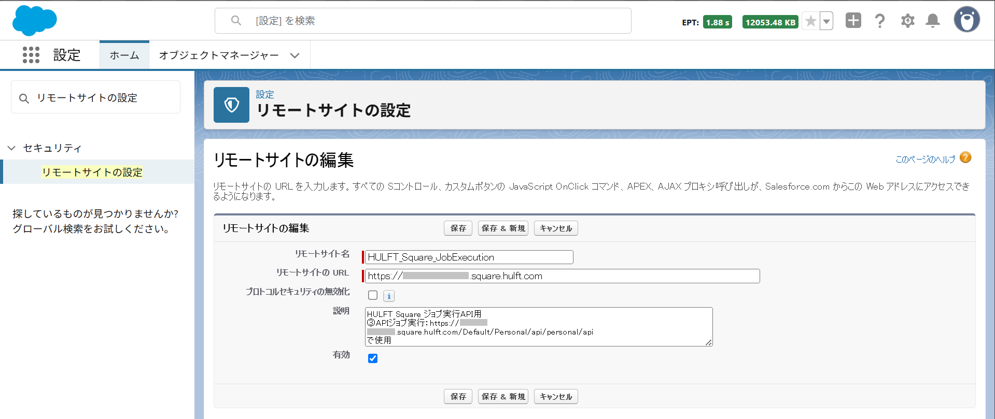The height and width of the screenshot is (419, 995).
Task: Click the orange help icon for this page
Action: (965, 157)
